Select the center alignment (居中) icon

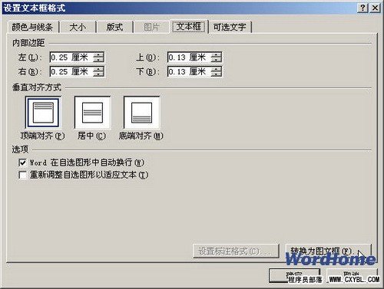pyautogui.click(x=92, y=113)
